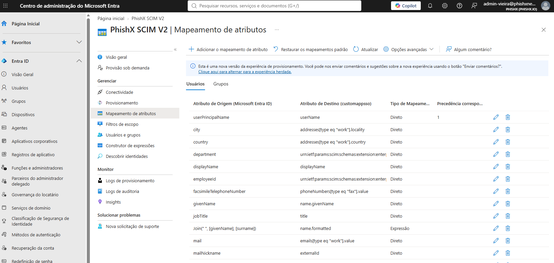554x263 pixels.
Task: Delete the mail attribute mapping
Action: point(508,241)
